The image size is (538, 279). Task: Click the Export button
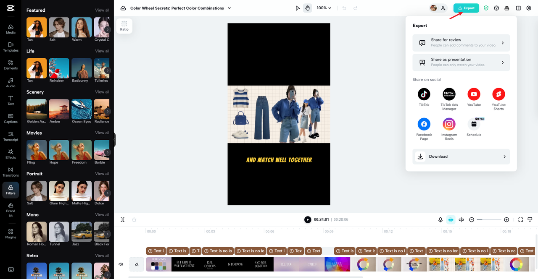pyautogui.click(x=466, y=8)
